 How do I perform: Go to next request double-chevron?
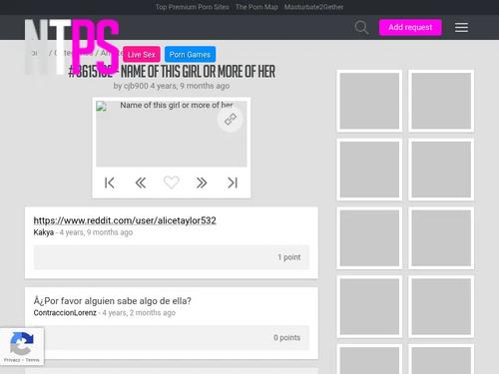(x=202, y=183)
